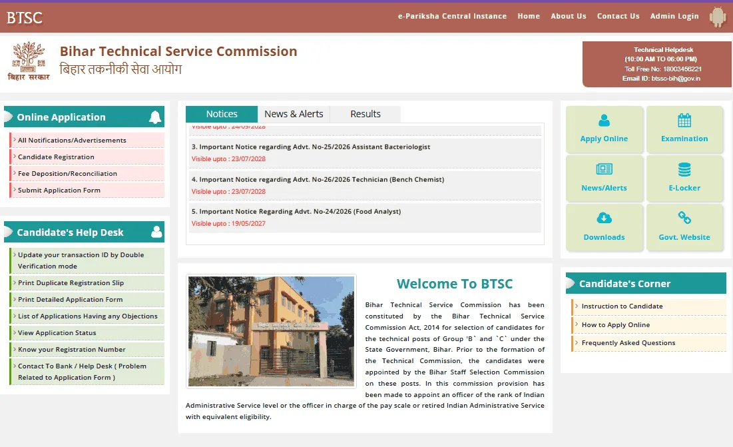
Task: Click the Welcome To BTSC heading
Action: pyautogui.click(x=455, y=284)
